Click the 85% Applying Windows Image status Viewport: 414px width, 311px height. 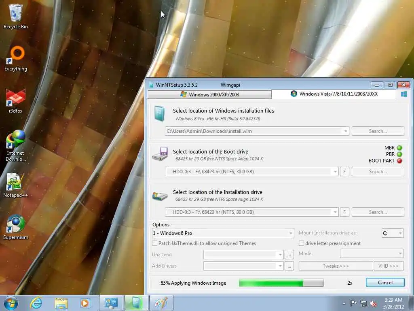(193, 283)
